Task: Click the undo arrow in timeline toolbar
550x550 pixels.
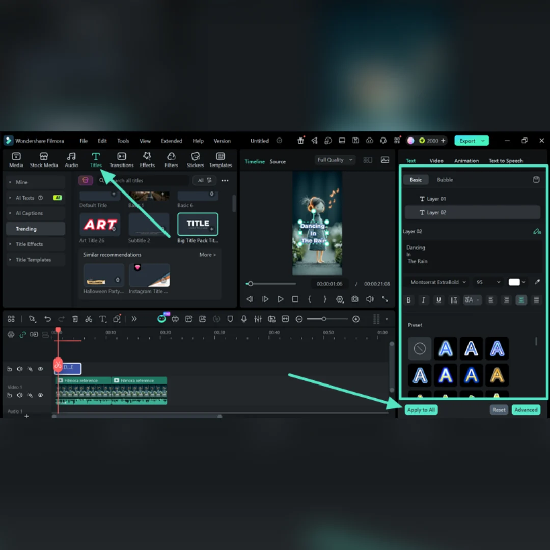Action: click(47, 319)
